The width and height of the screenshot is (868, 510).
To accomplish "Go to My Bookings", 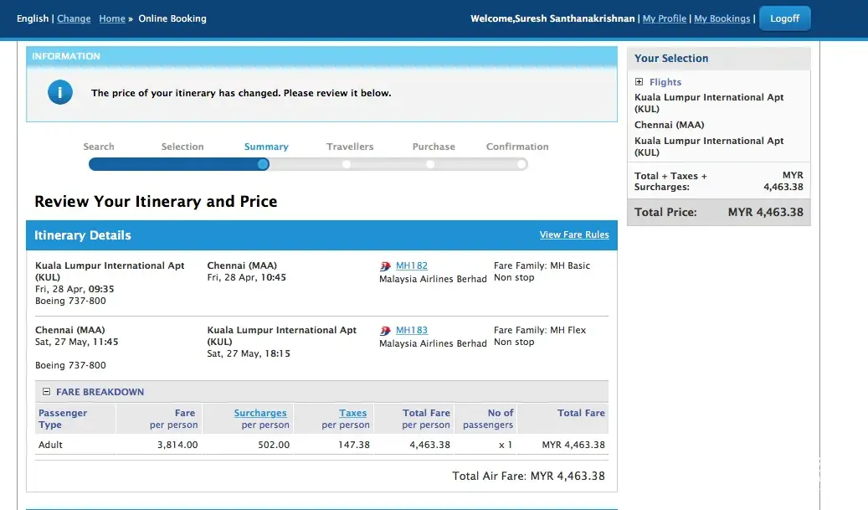I will [722, 18].
